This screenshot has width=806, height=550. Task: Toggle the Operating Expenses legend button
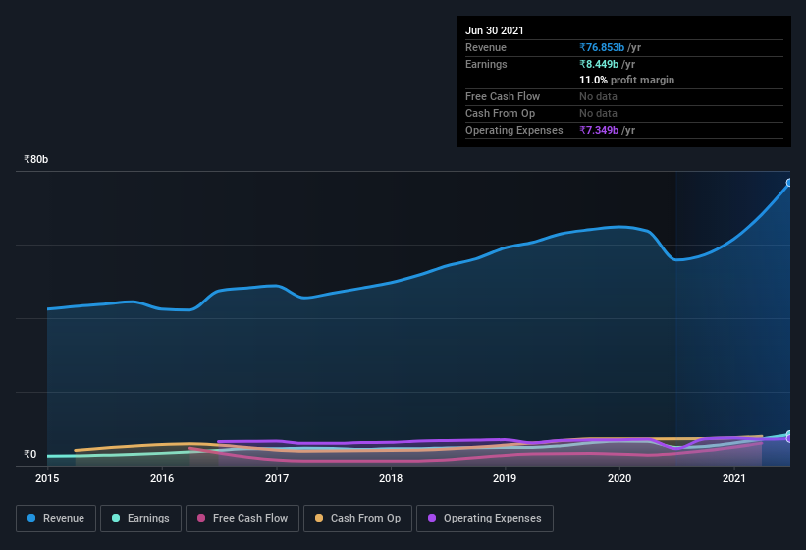[485, 519]
